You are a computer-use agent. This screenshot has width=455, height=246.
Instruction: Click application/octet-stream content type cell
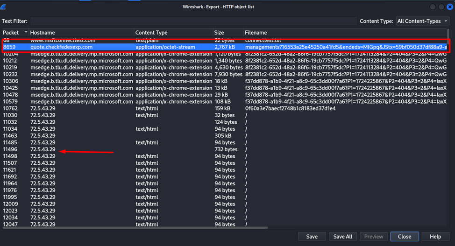tap(165, 47)
